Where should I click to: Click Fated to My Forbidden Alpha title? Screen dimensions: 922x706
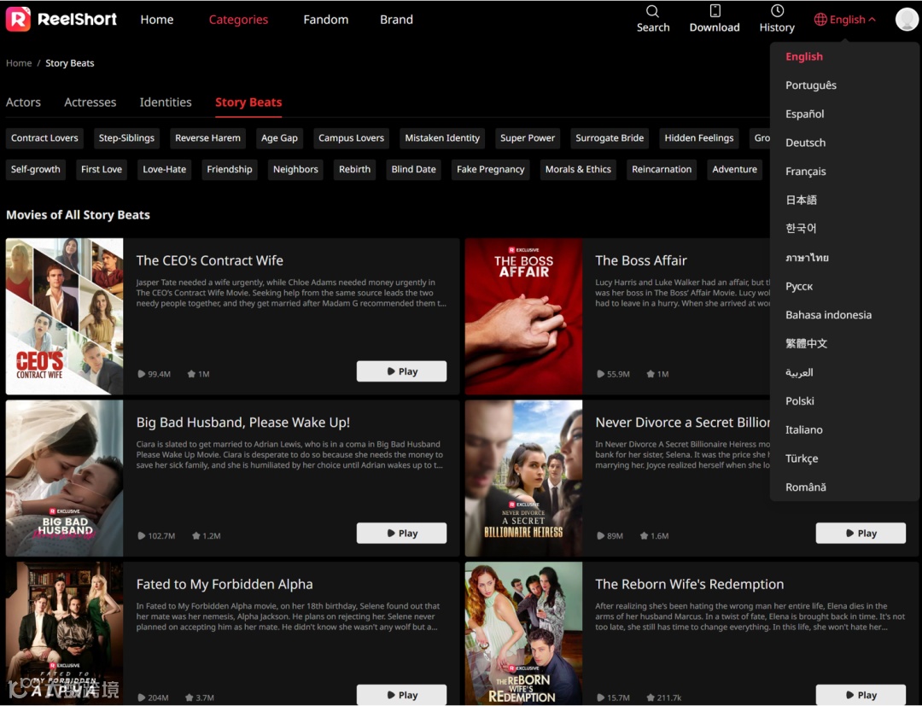225,584
